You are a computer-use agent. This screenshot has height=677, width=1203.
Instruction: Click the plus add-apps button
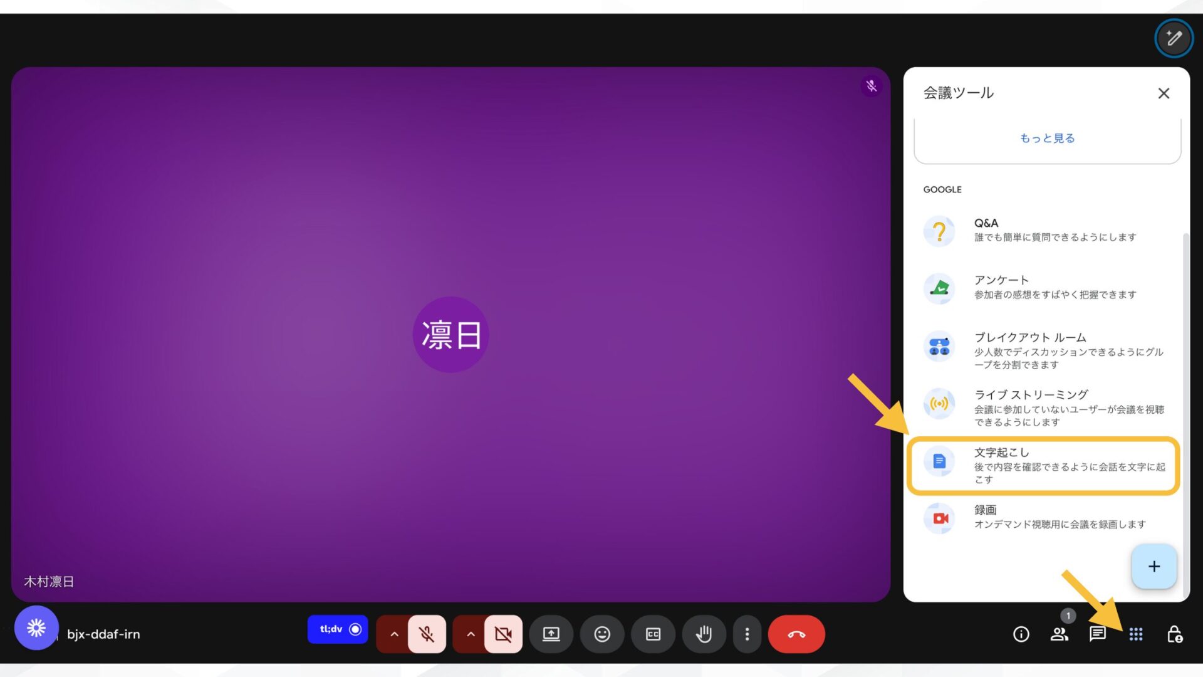click(1154, 566)
